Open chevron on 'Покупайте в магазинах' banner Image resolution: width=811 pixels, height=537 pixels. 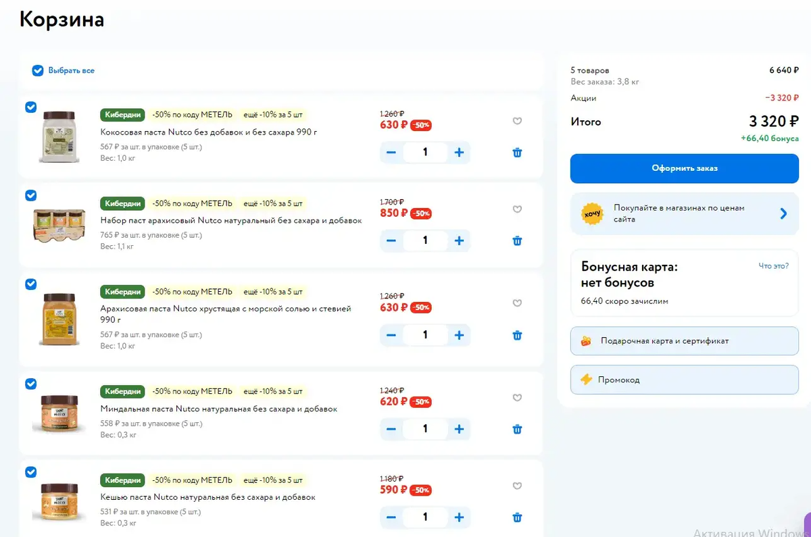click(x=783, y=213)
